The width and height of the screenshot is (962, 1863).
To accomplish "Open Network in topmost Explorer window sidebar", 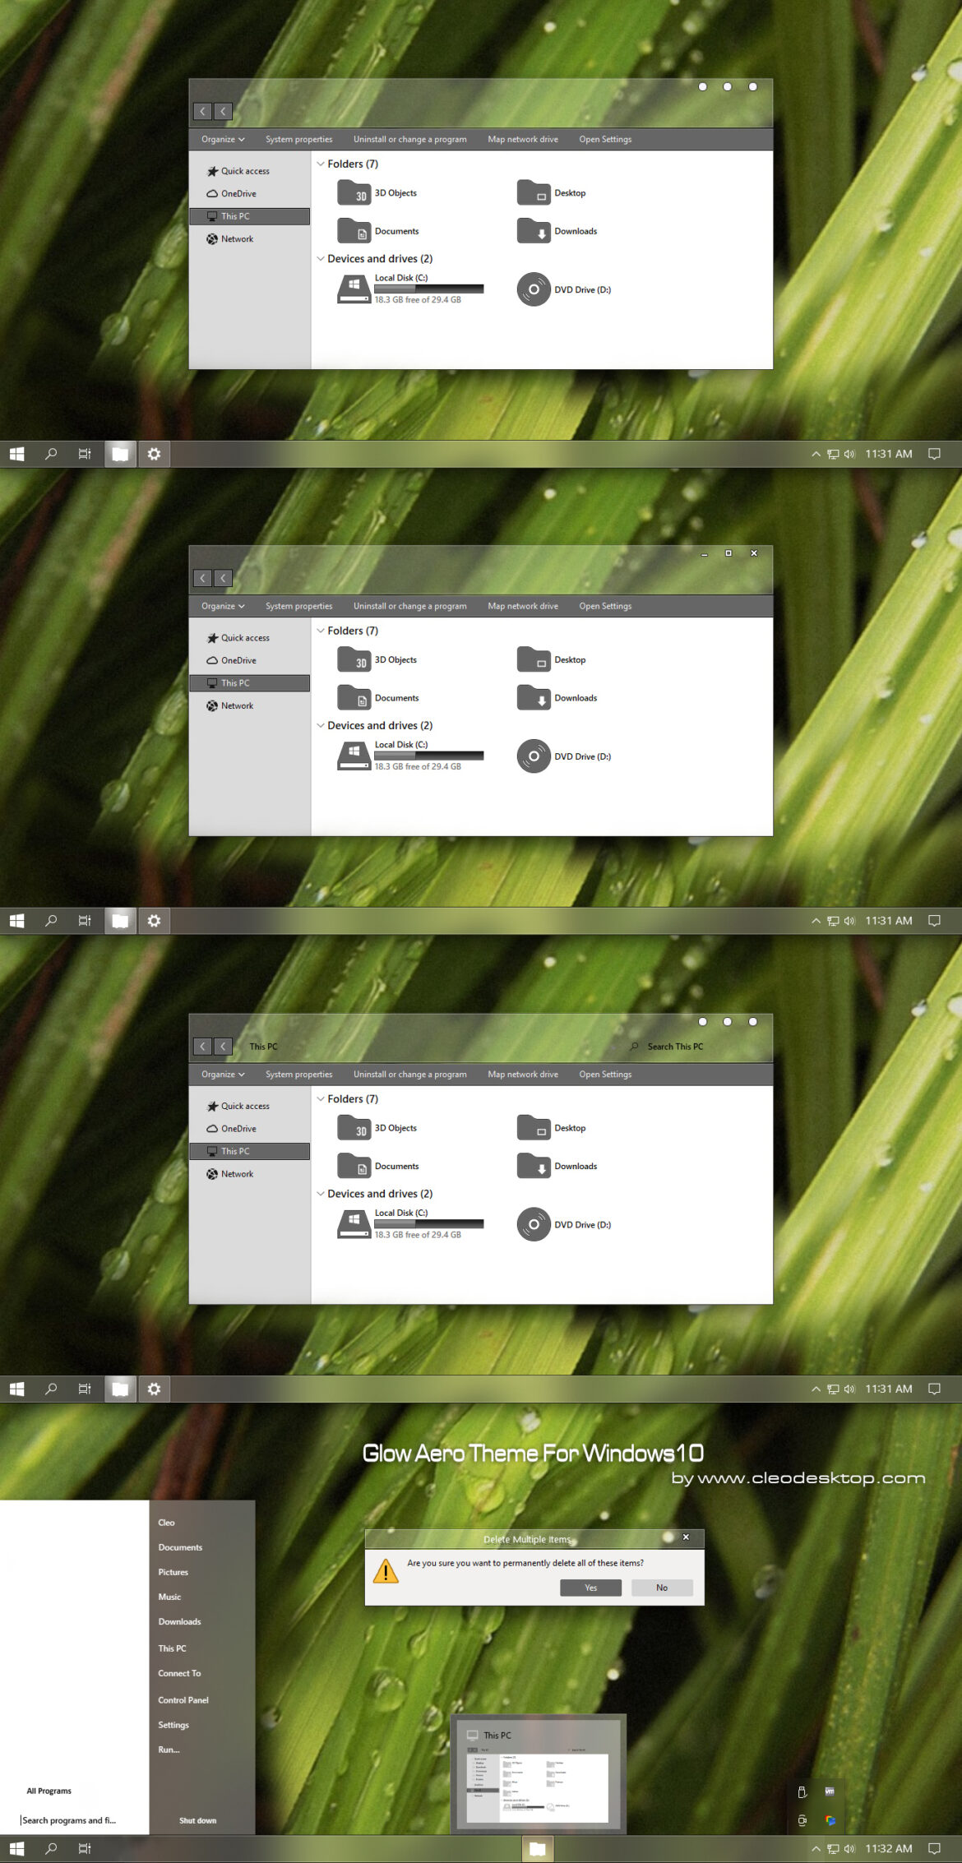I will [x=229, y=239].
